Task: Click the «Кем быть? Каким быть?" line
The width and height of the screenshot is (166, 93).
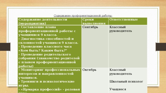Action: click(x=43, y=51)
